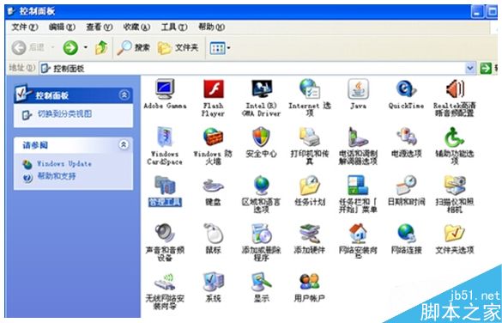Click the 搜索 search toolbar button
The image size is (502, 323).
coord(133,48)
